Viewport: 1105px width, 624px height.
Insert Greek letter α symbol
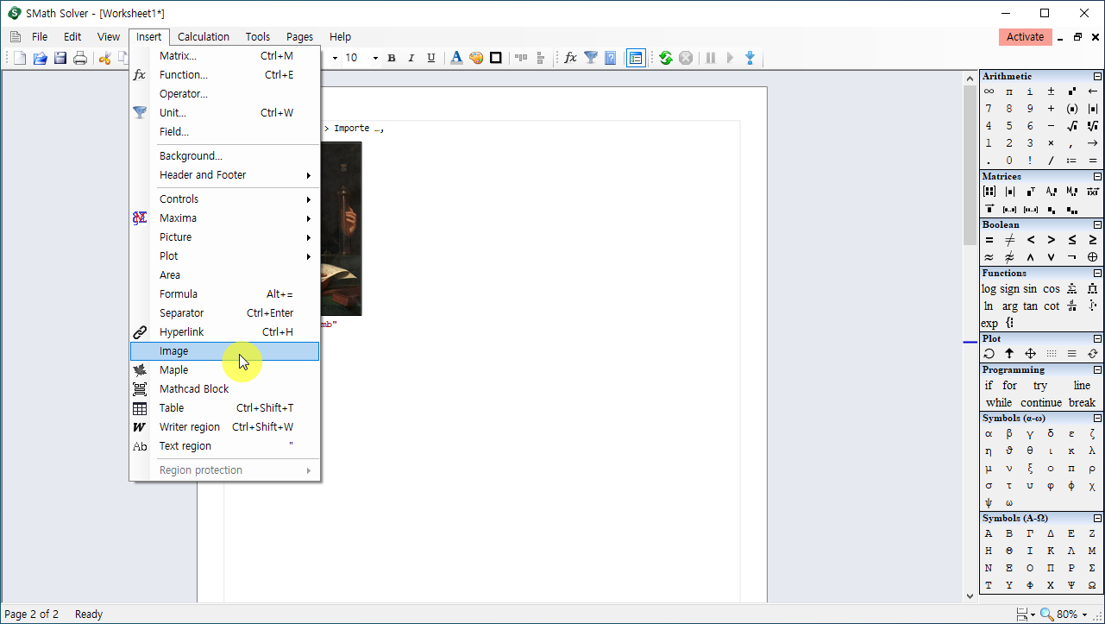point(989,434)
